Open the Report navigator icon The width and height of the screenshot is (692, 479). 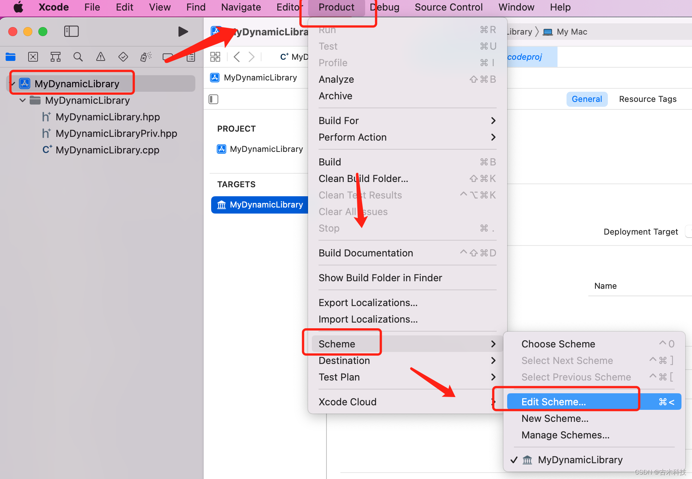pos(191,57)
